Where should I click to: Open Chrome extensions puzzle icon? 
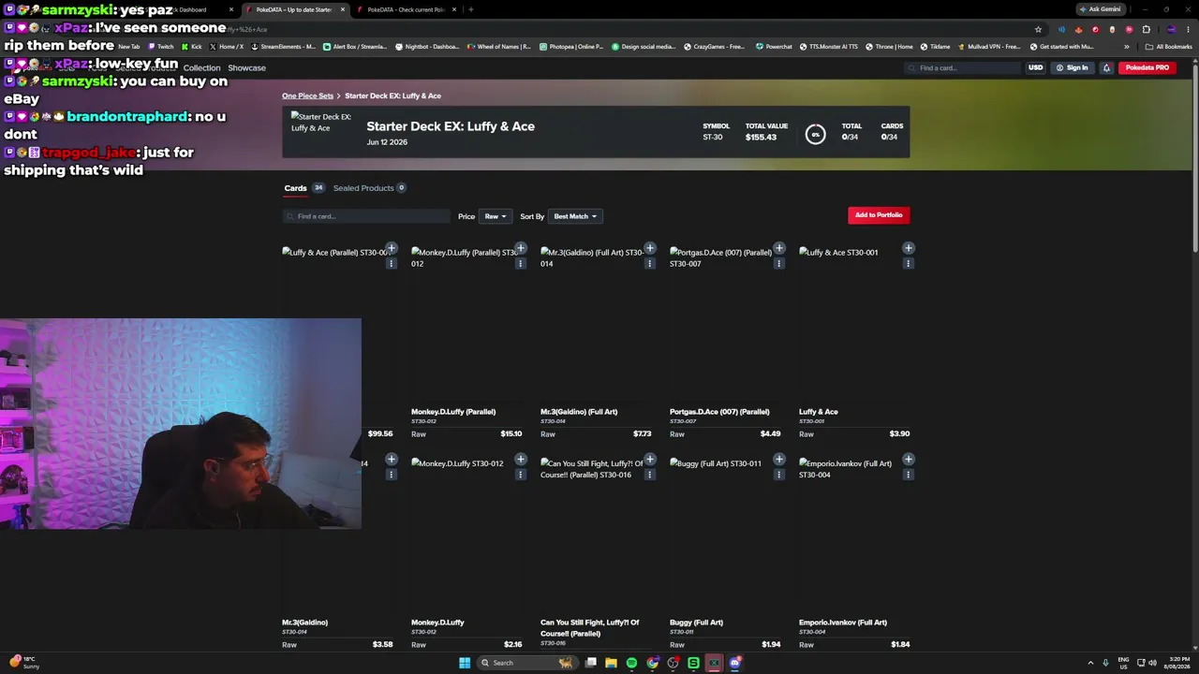click(1146, 29)
